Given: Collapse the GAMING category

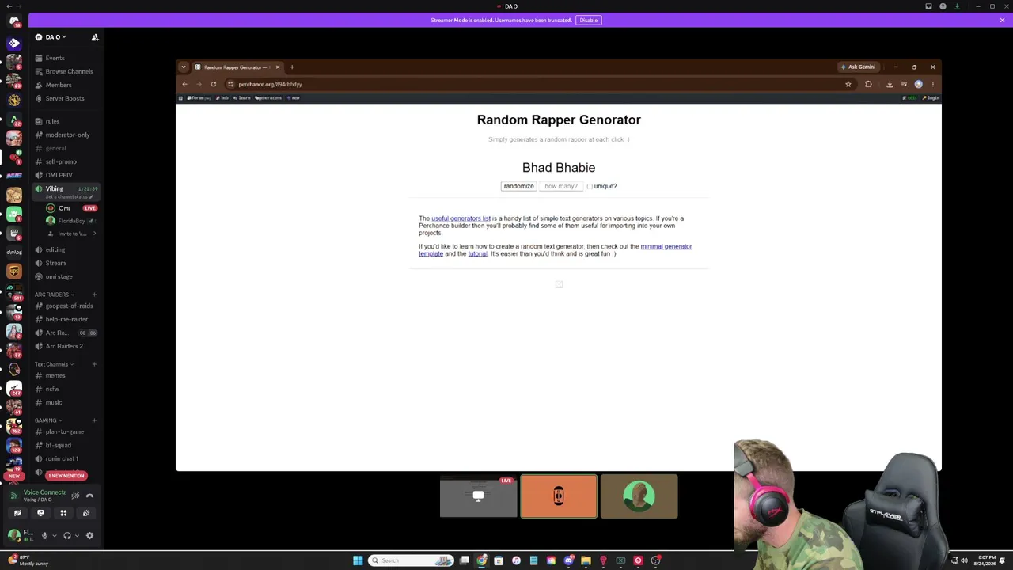Looking at the screenshot, I should pos(47,420).
